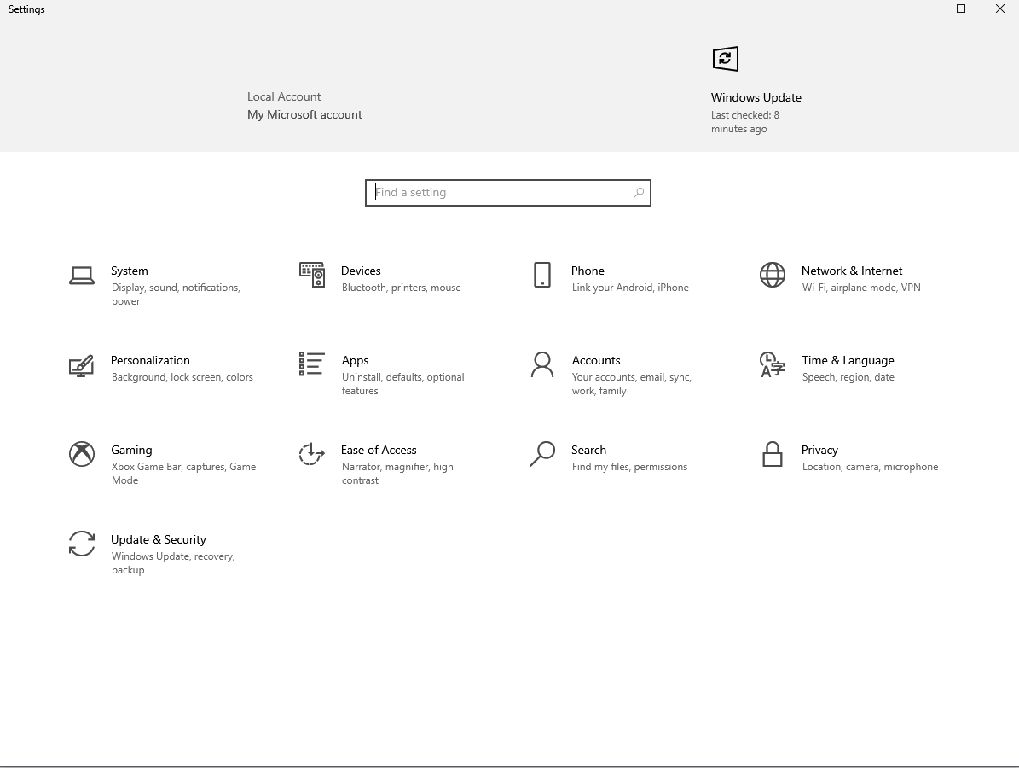1019x768 pixels.
Task: Click the magnifier icon in search box
Action: coord(639,193)
